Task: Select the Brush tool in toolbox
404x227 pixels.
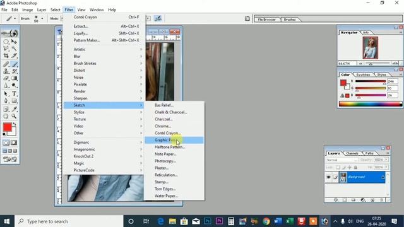Action: 14,64
